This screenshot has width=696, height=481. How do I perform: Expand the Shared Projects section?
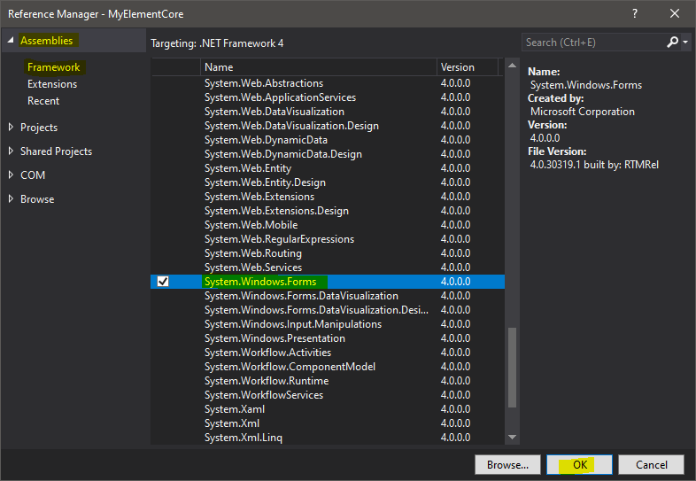click(11, 151)
